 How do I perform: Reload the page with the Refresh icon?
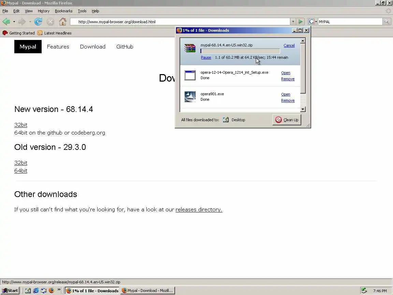(38, 22)
